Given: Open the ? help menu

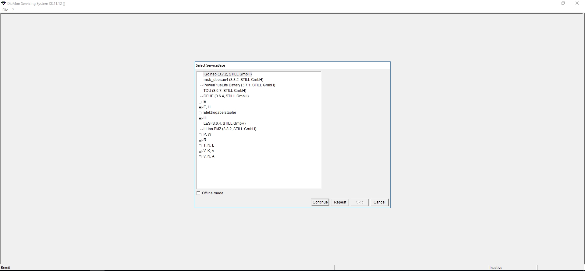Looking at the screenshot, I should (x=13, y=10).
